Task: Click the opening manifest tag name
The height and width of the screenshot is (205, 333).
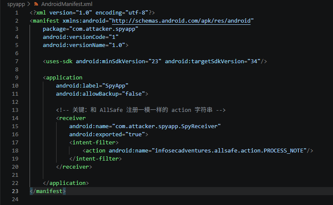Action: [46, 21]
